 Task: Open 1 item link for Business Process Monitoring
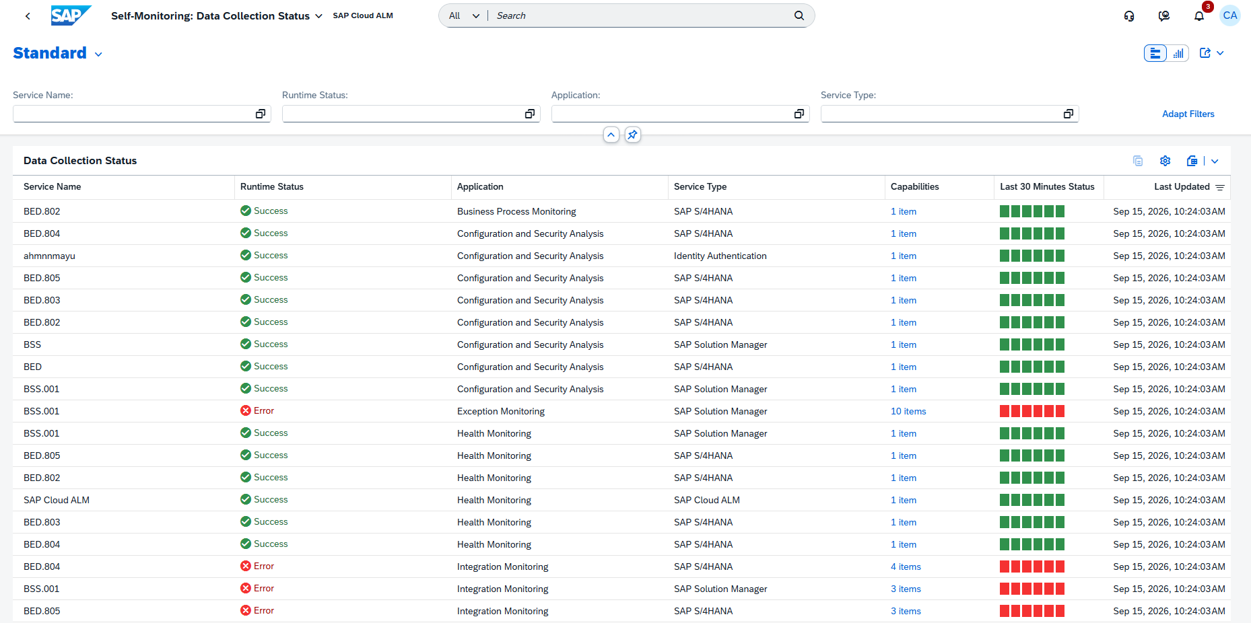(x=904, y=211)
